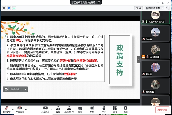Click the blue security shield icon
The image size is (172, 115).
coord(9,8)
